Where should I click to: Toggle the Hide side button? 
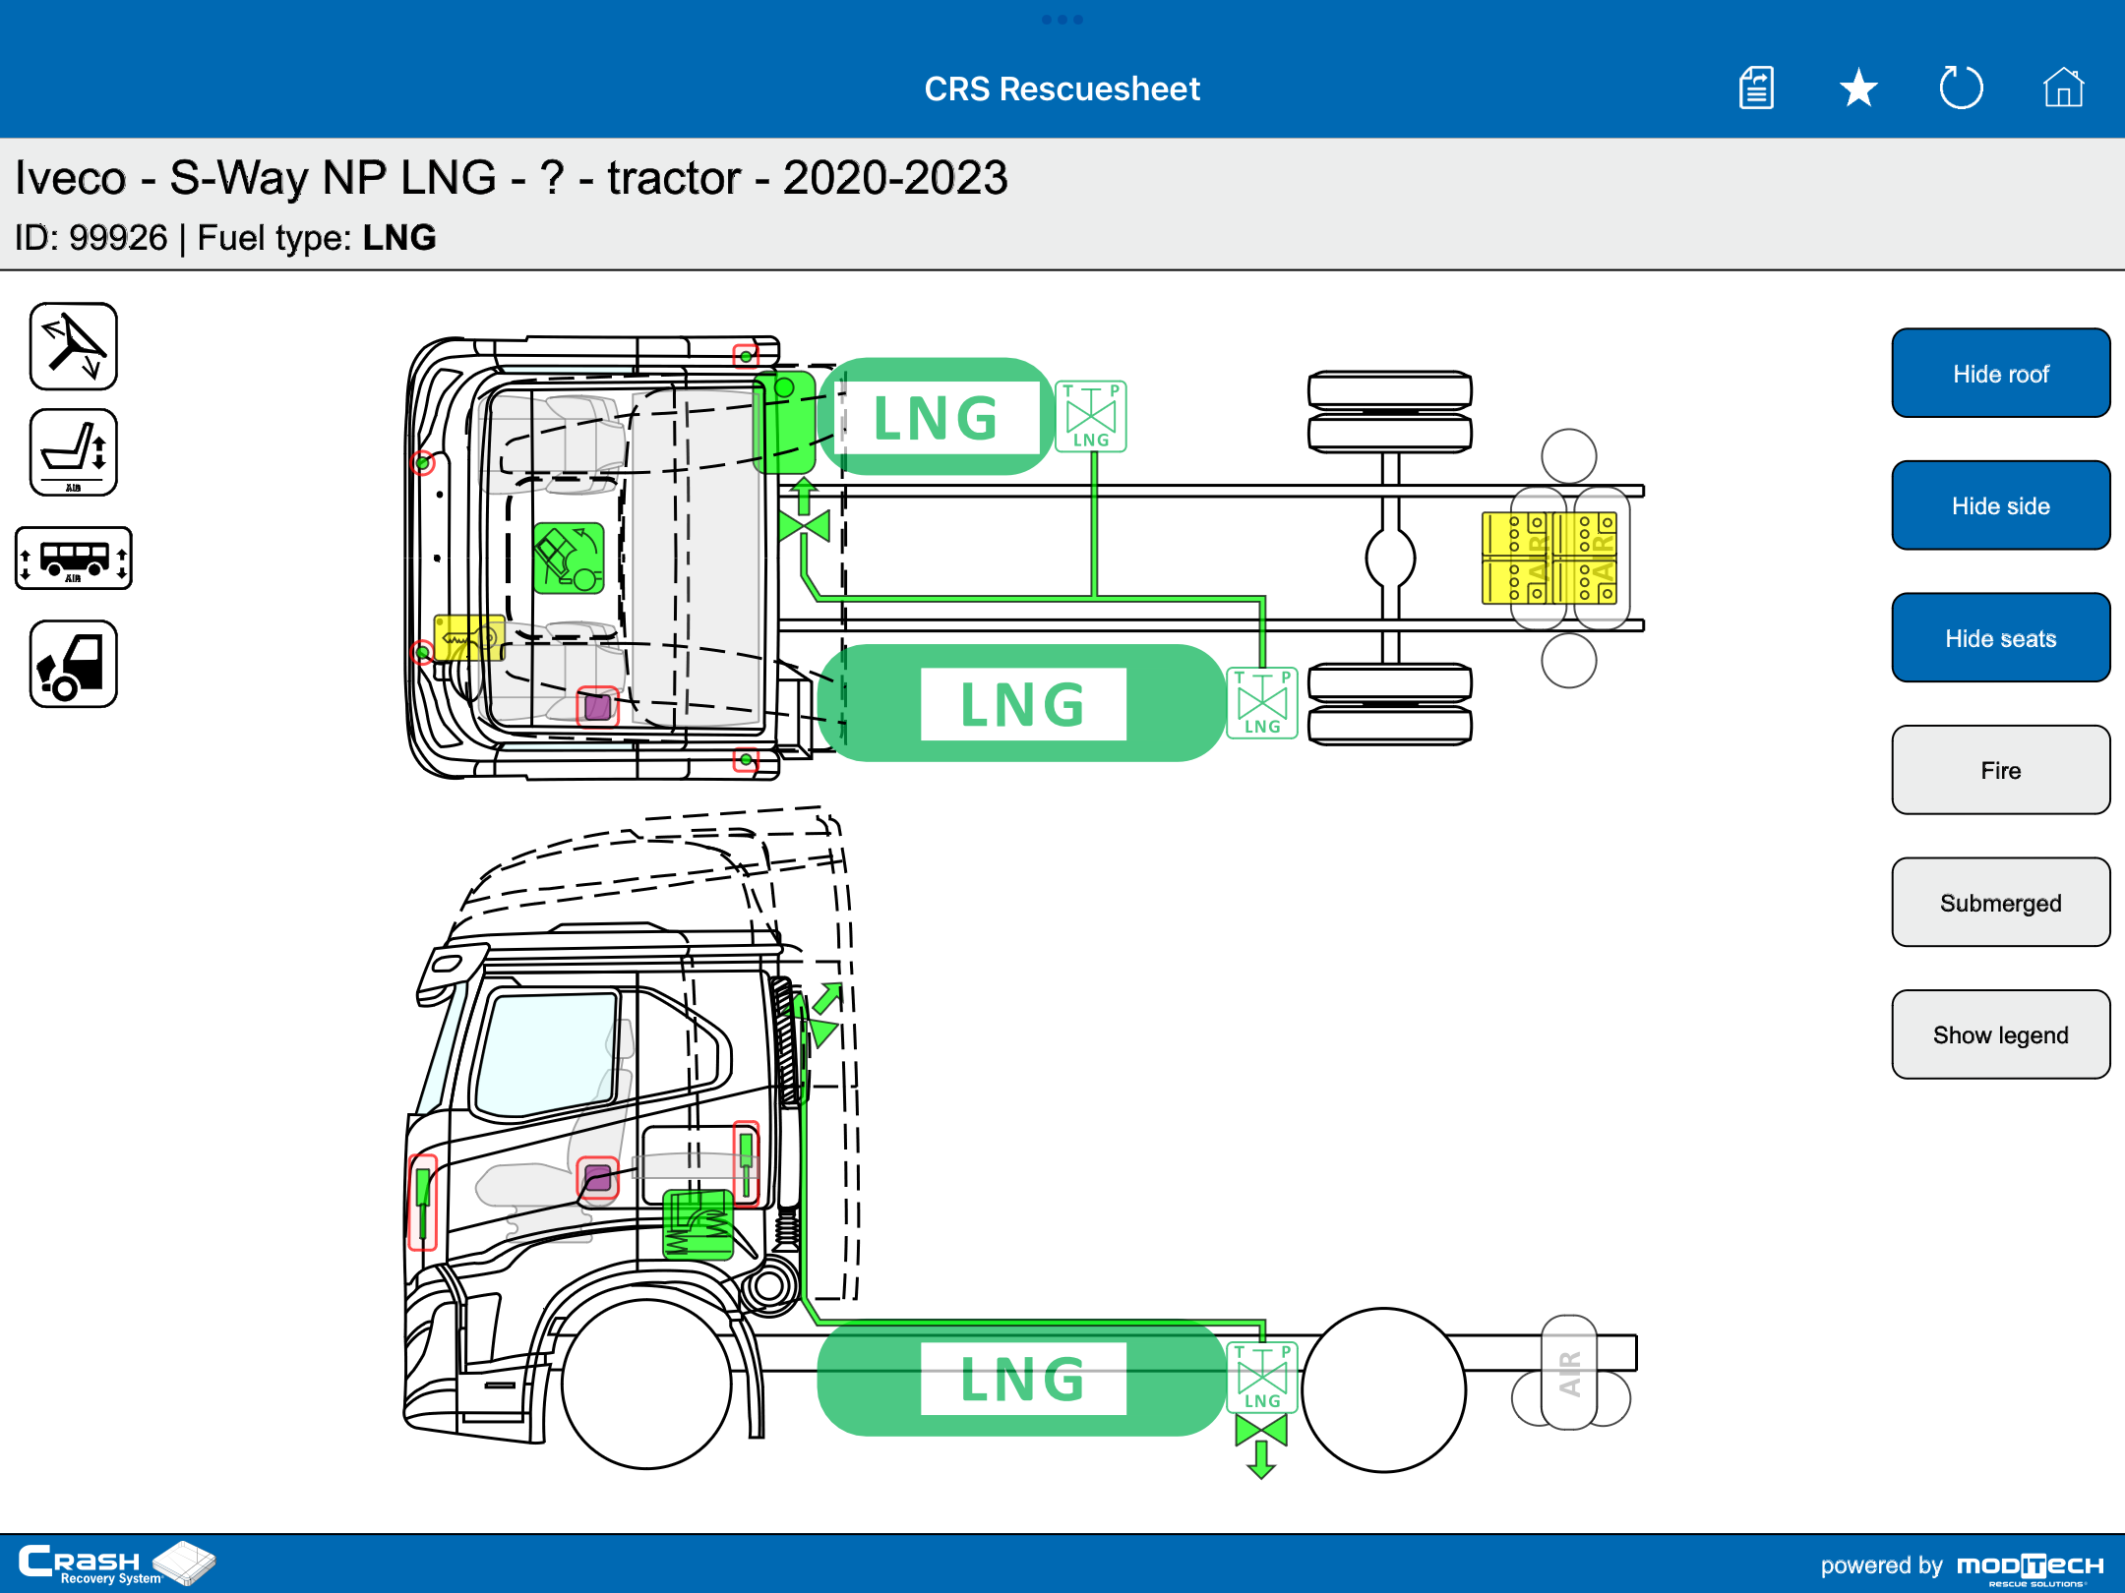2000,505
